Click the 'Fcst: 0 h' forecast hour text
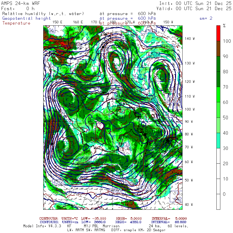 pos(18,9)
